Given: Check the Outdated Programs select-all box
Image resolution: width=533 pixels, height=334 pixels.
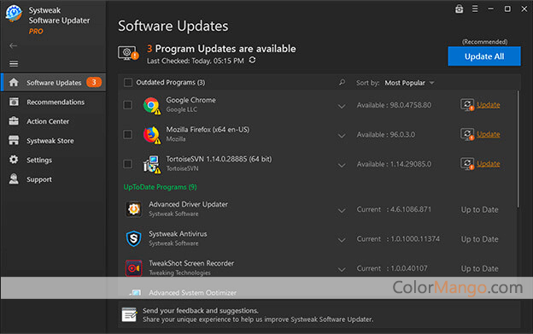Looking at the screenshot, I should pos(128,82).
